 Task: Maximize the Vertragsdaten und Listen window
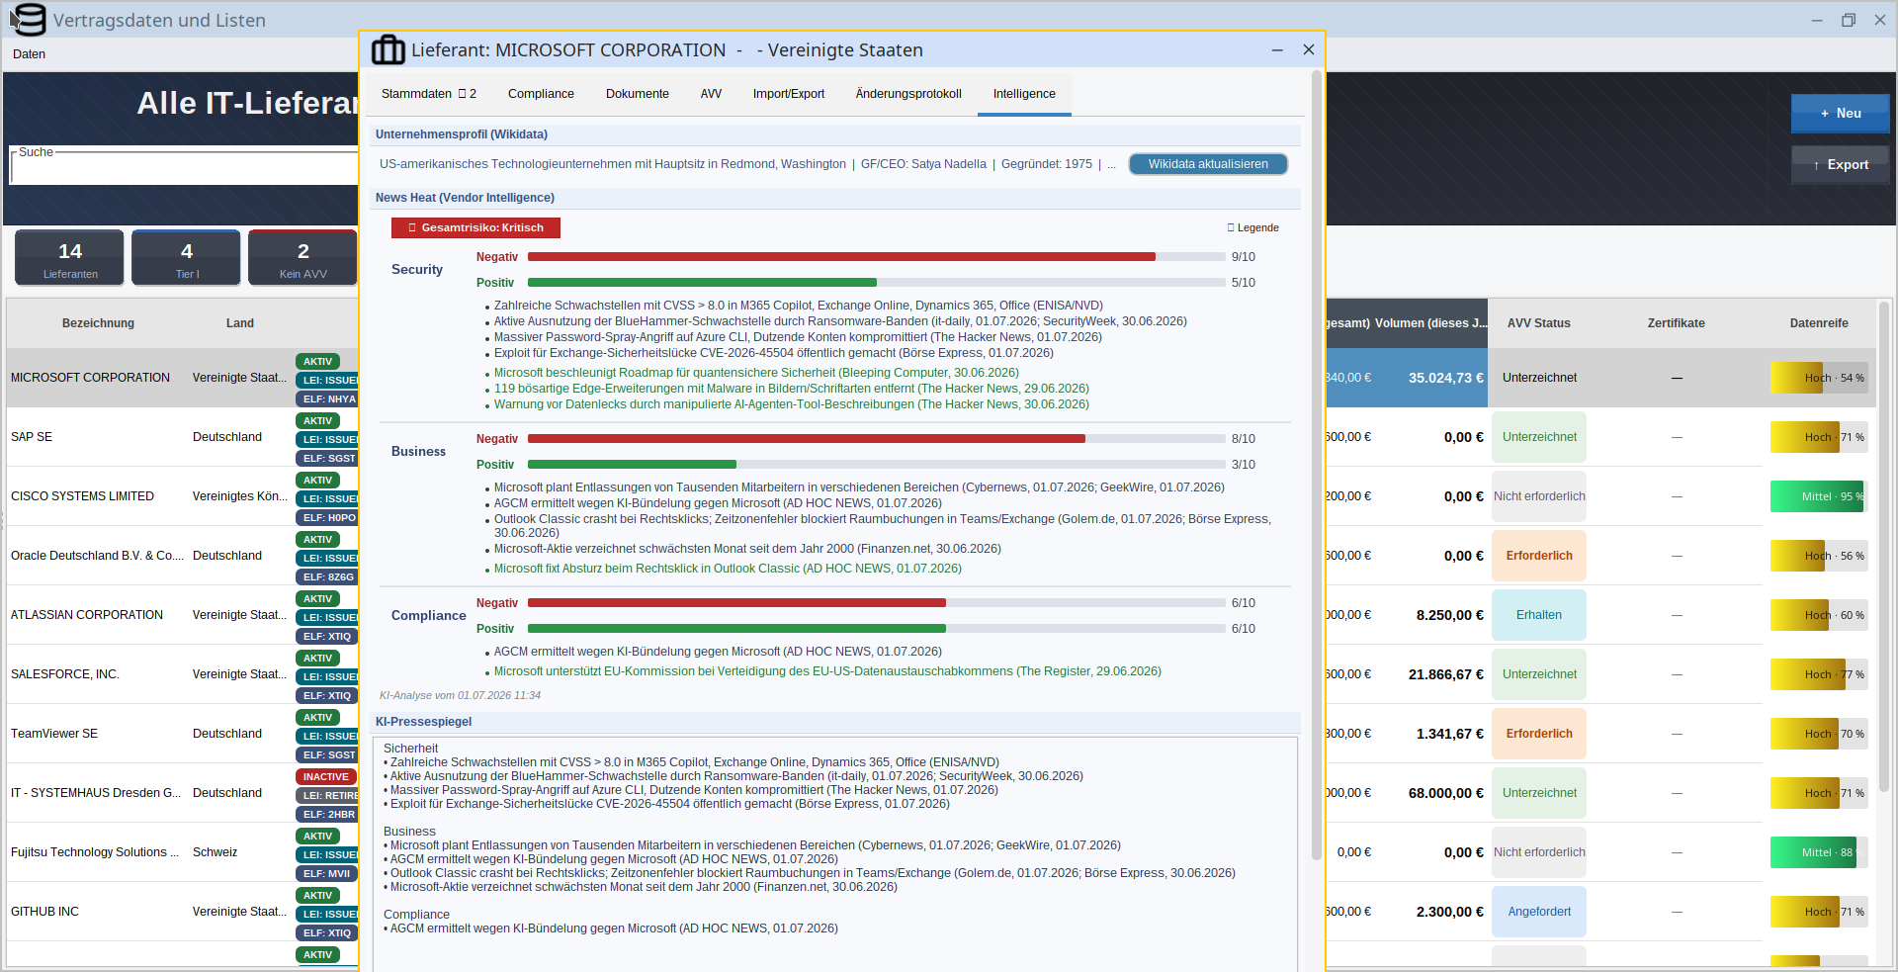[x=1849, y=20]
